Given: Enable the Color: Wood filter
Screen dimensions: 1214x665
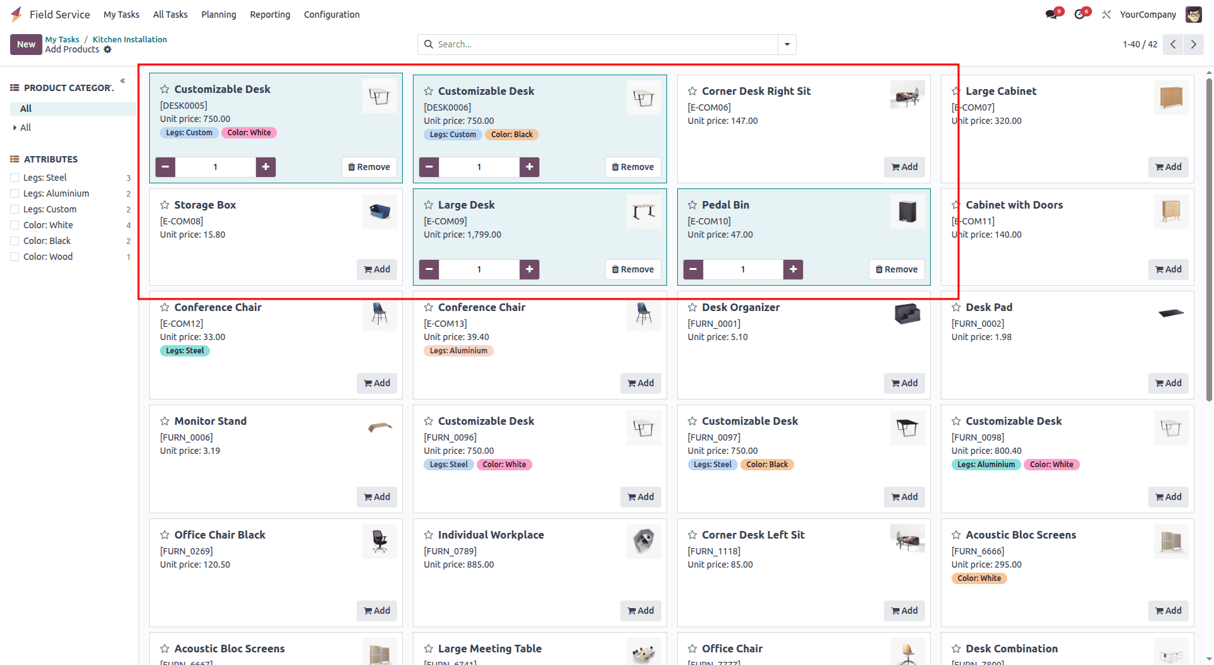Looking at the screenshot, I should tap(15, 257).
